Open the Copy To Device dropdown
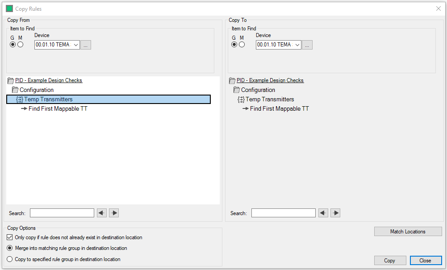Screen dimensions: 447x270 click(297, 45)
